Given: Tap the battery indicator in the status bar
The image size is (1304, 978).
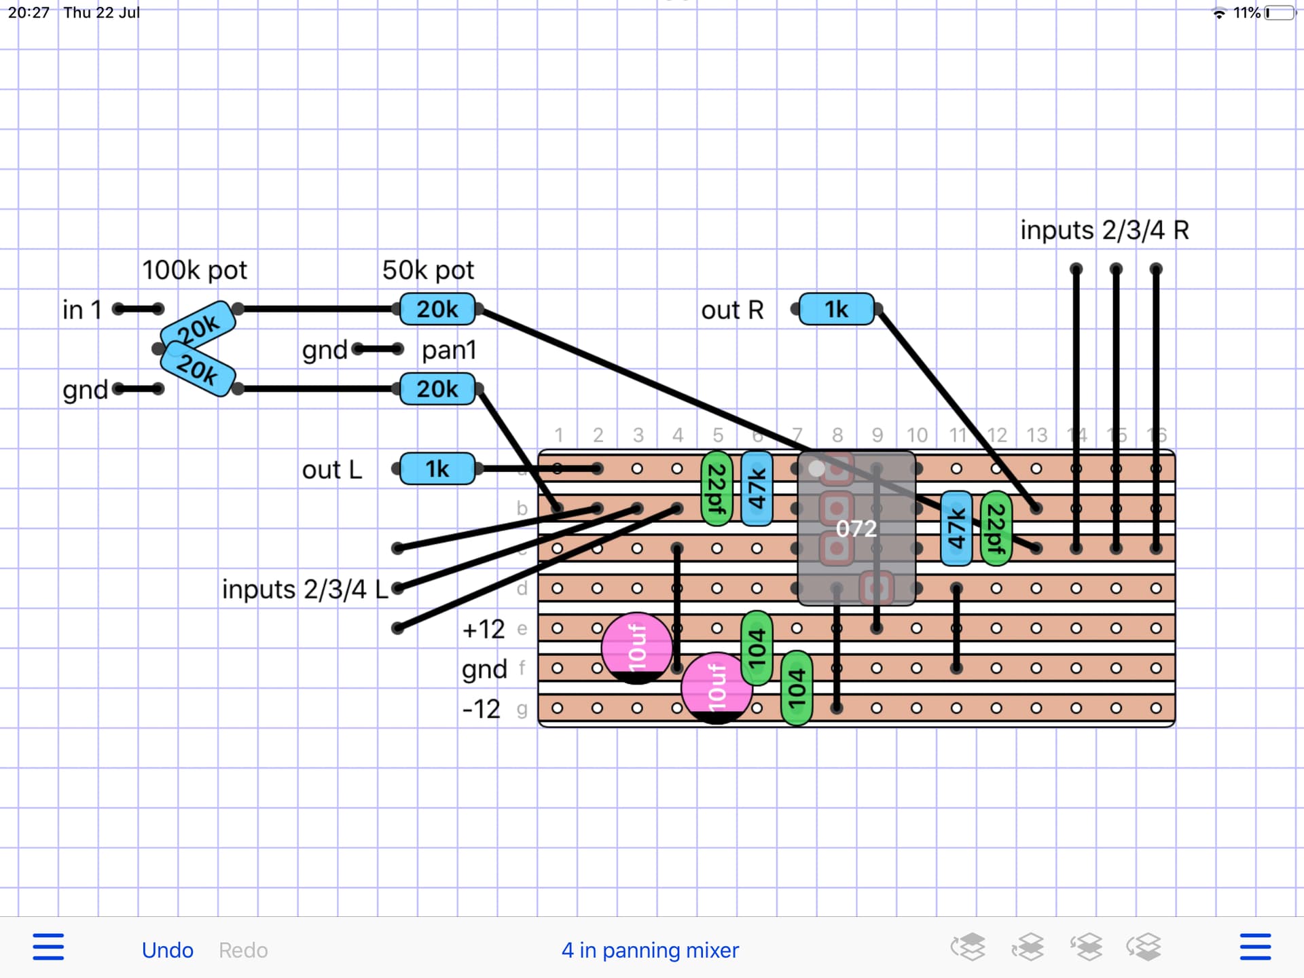Looking at the screenshot, I should click(x=1280, y=13).
